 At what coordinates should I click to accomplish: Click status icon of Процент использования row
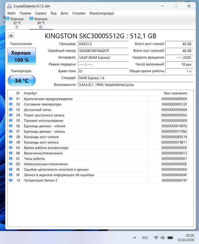tap(10, 120)
